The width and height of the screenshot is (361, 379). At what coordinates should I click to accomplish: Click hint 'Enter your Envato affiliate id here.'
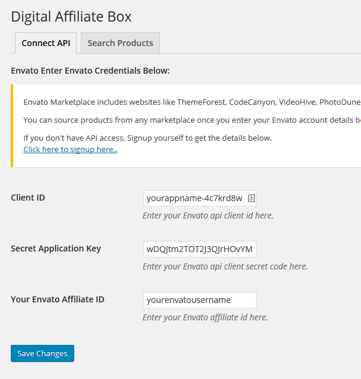pos(205,317)
